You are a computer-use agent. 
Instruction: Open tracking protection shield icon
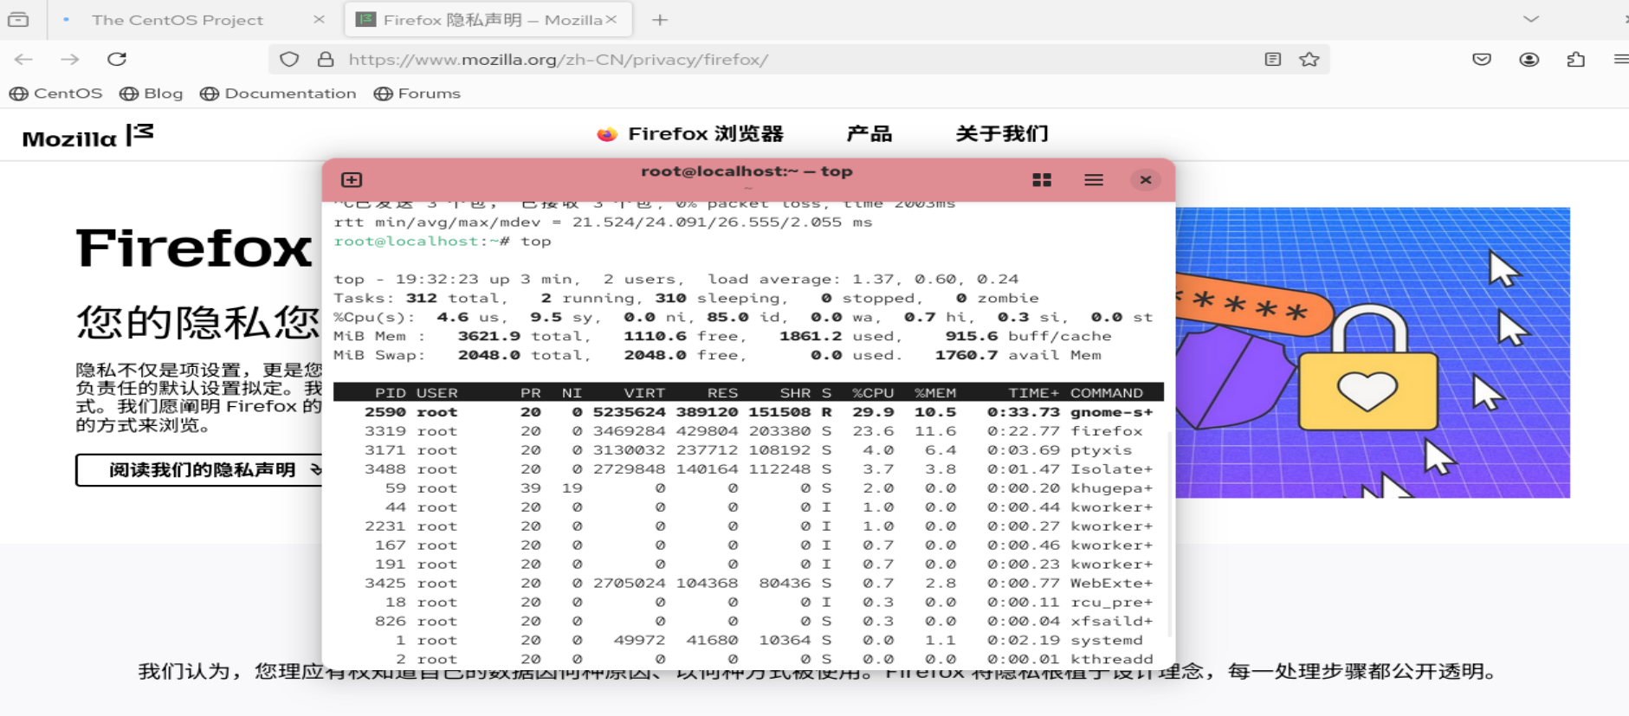[289, 59]
